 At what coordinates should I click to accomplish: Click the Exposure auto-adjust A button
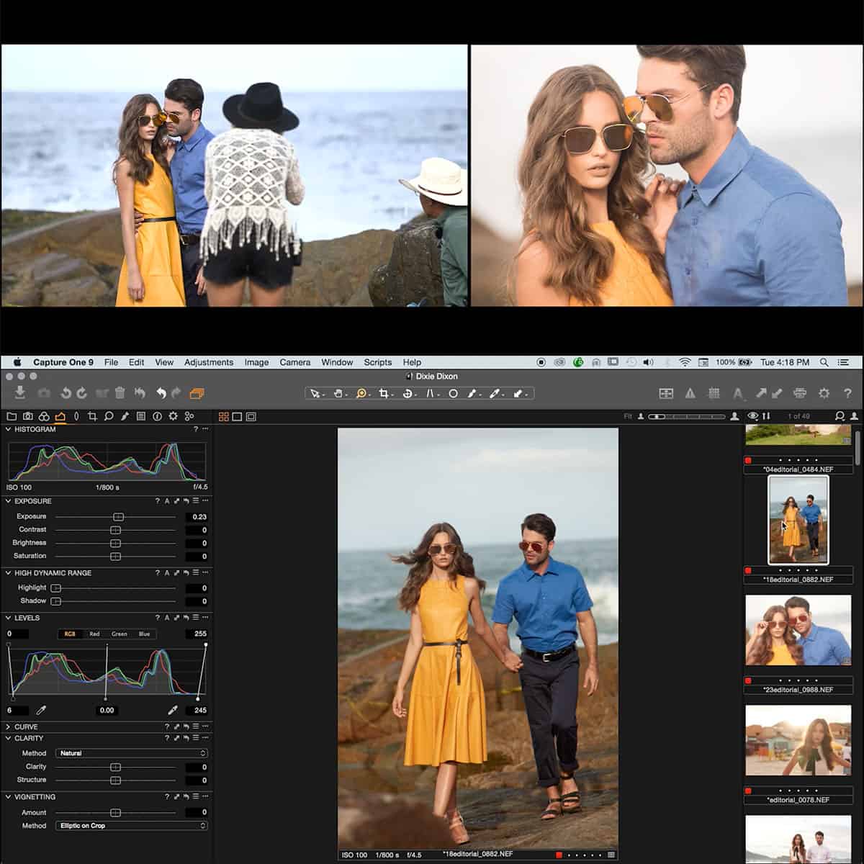pyautogui.click(x=167, y=501)
